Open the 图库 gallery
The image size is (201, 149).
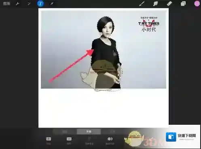(6, 4)
